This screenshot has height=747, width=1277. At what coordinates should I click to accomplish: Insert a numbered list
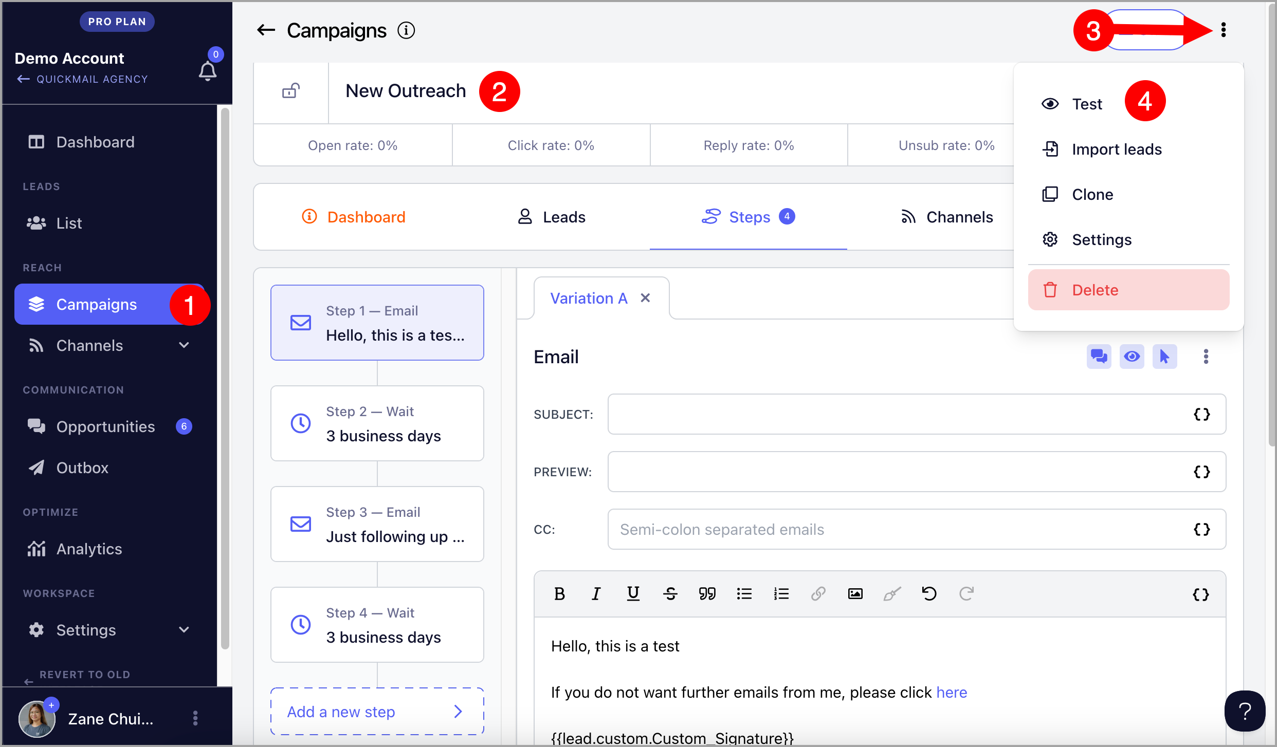pos(781,594)
